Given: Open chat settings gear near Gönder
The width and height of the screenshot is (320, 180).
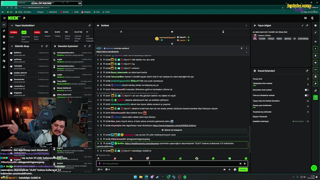Looking at the screenshot, I should click(229, 169).
